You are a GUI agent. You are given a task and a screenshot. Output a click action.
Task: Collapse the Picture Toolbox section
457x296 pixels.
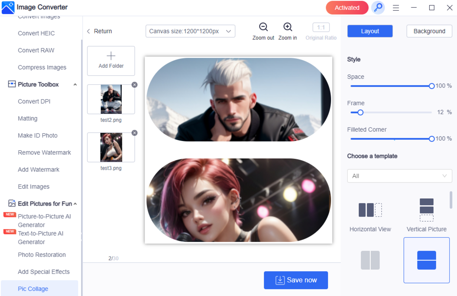(x=75, y=85)
